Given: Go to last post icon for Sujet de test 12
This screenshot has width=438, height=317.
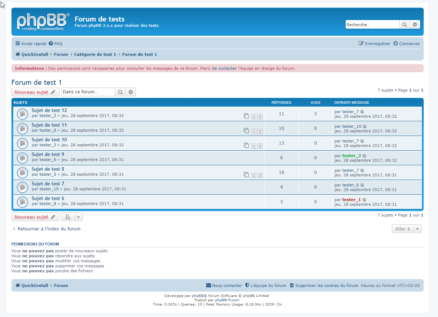Looking at the screenshot, I should pos(362,112).
